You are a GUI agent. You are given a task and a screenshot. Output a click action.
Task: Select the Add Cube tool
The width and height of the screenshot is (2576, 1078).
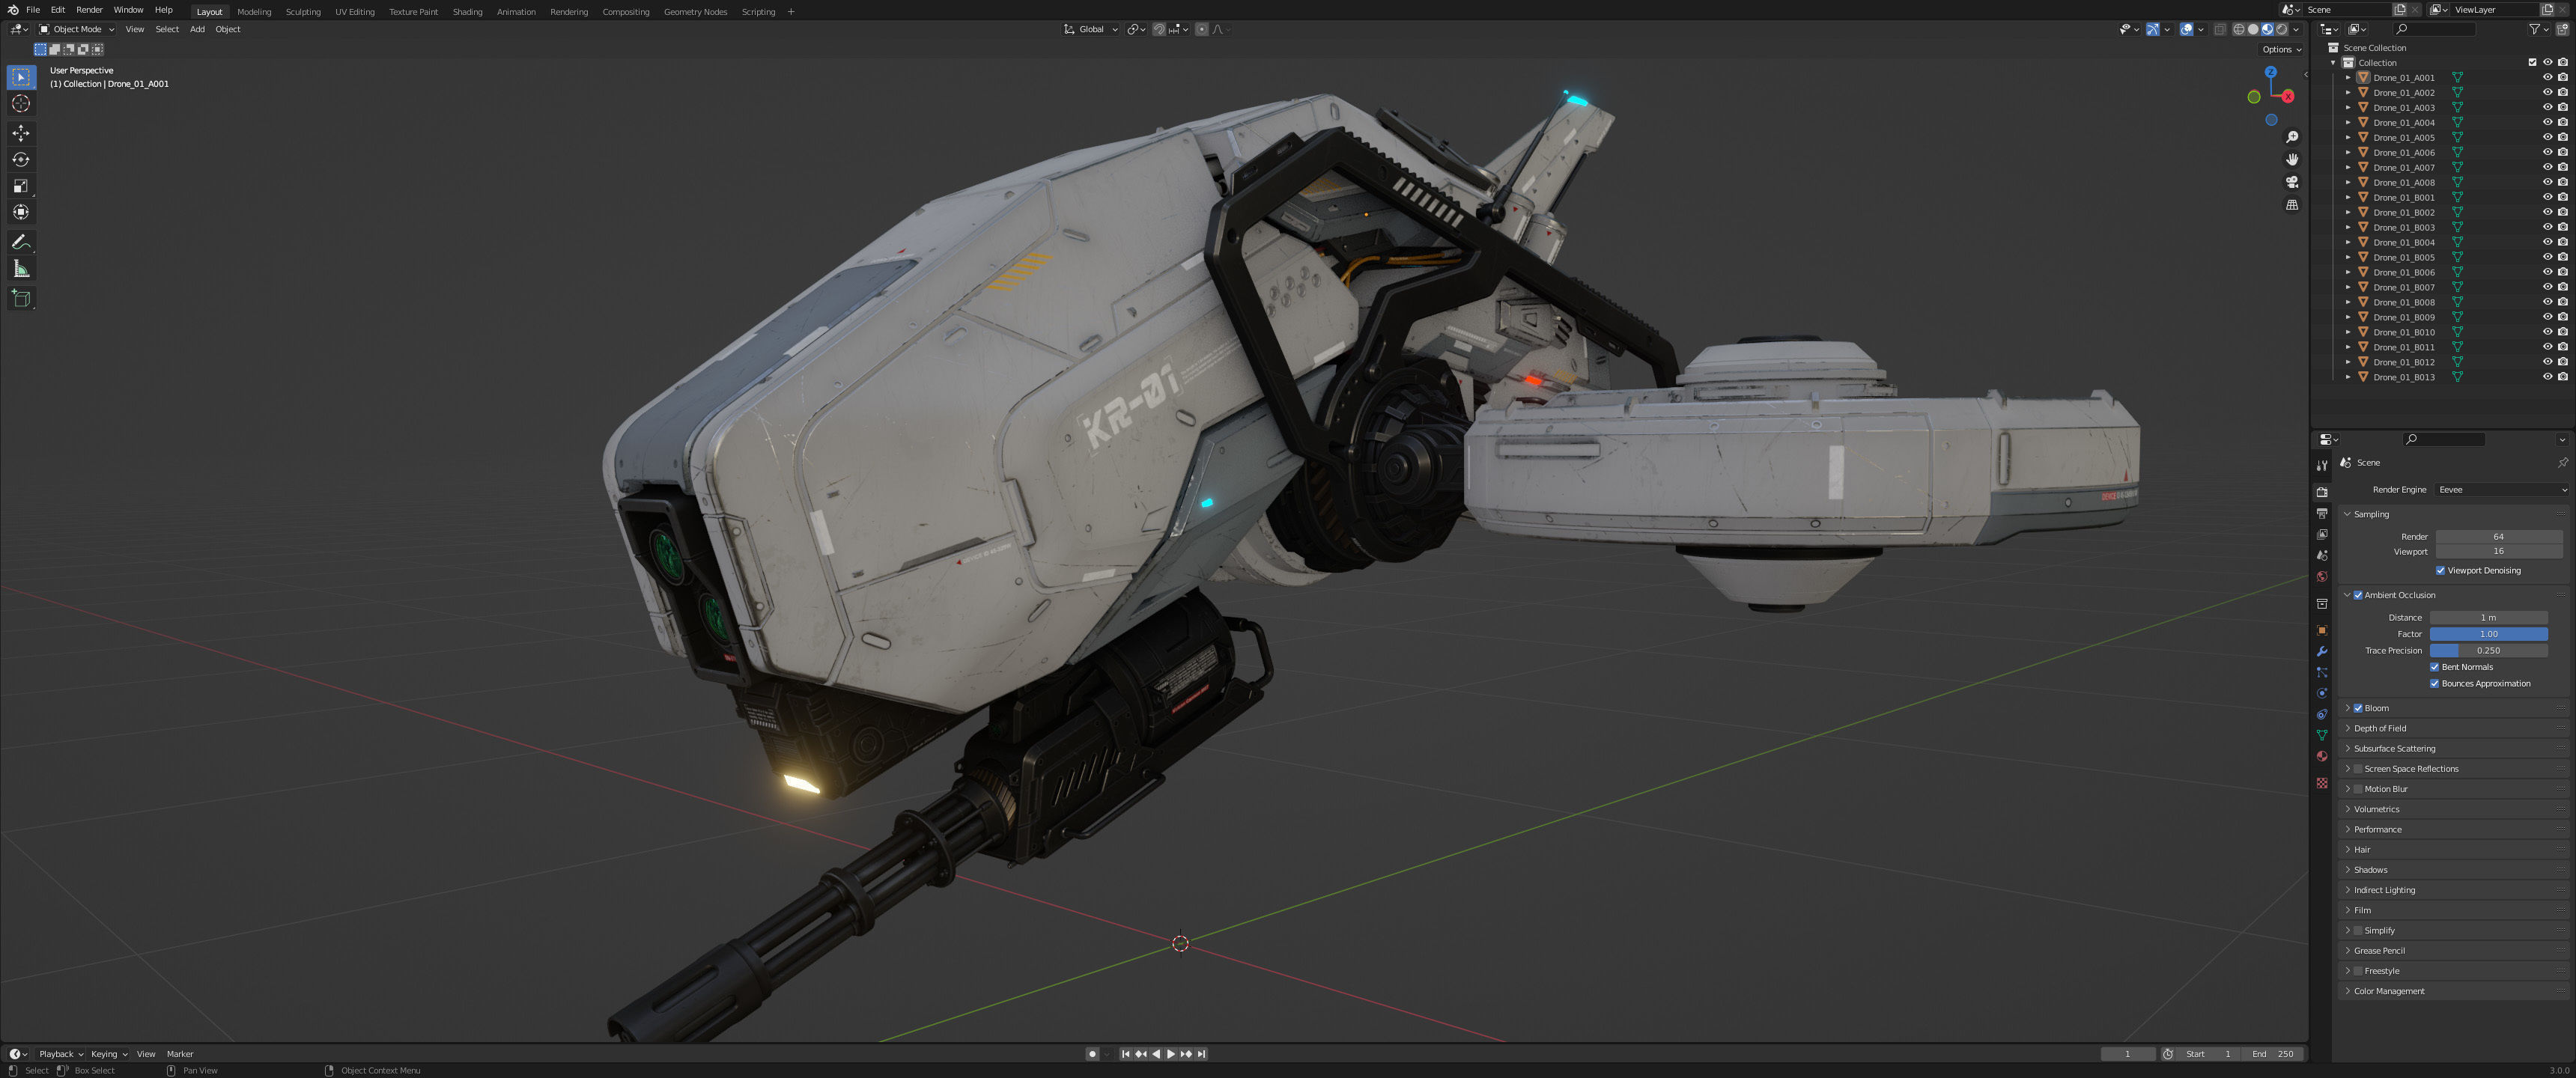point(21,298)
